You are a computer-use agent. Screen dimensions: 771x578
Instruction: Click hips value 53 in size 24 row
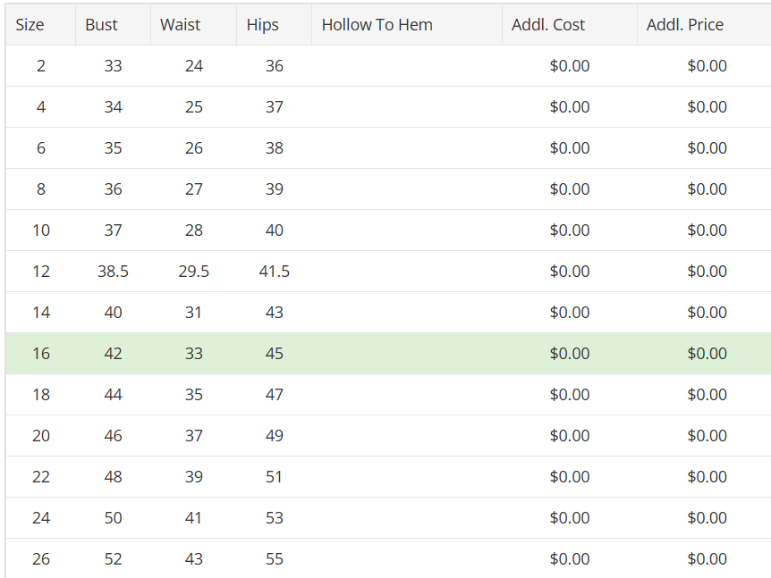(x=274, y=517)
